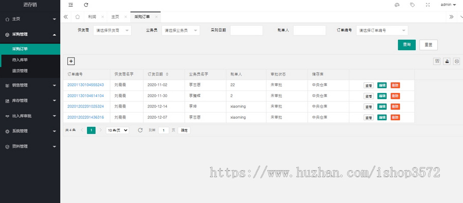The image size is (463, 203).
Task: Open the admin user dropdown
Action: pyautogui.click(x=448, y=5)
